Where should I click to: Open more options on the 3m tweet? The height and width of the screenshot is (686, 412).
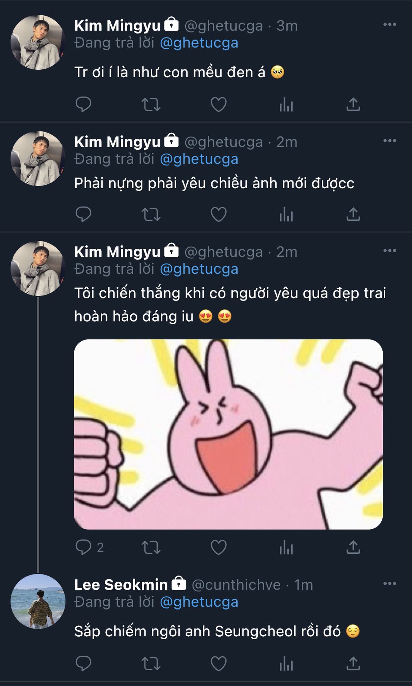point(390,25)
